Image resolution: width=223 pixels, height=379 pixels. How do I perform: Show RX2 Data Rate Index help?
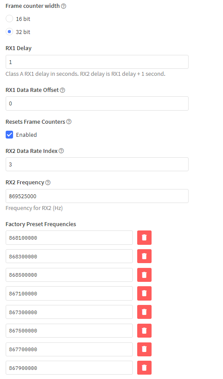coord(61,151)
